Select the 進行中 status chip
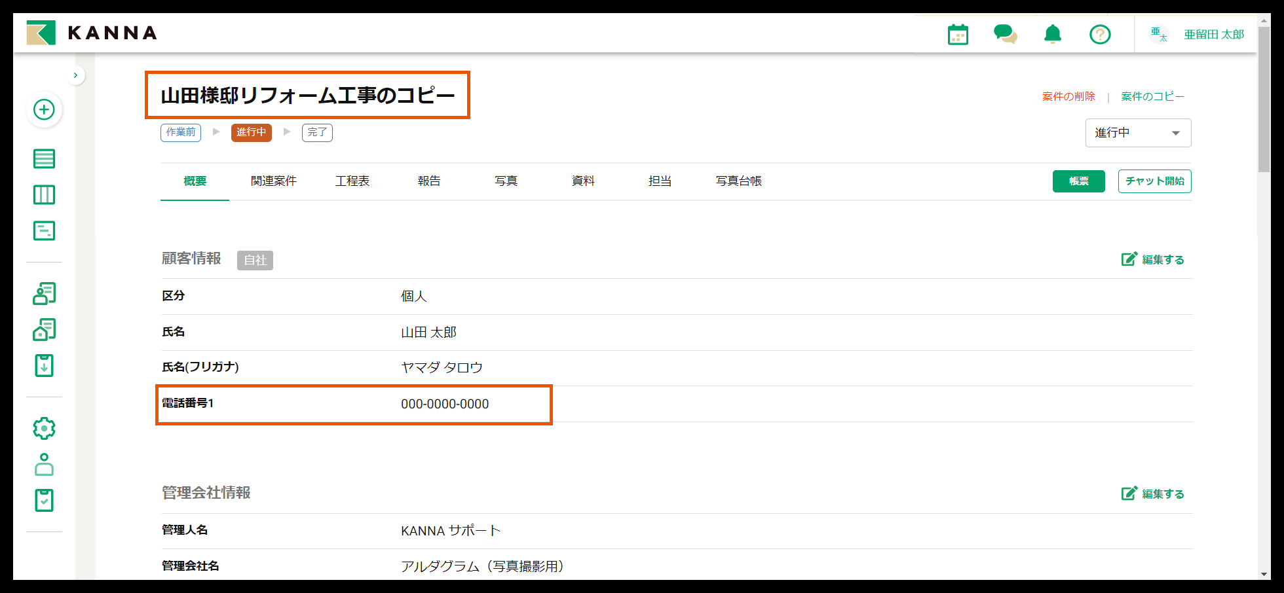The image size is (1284, 593). click(251, 132)
